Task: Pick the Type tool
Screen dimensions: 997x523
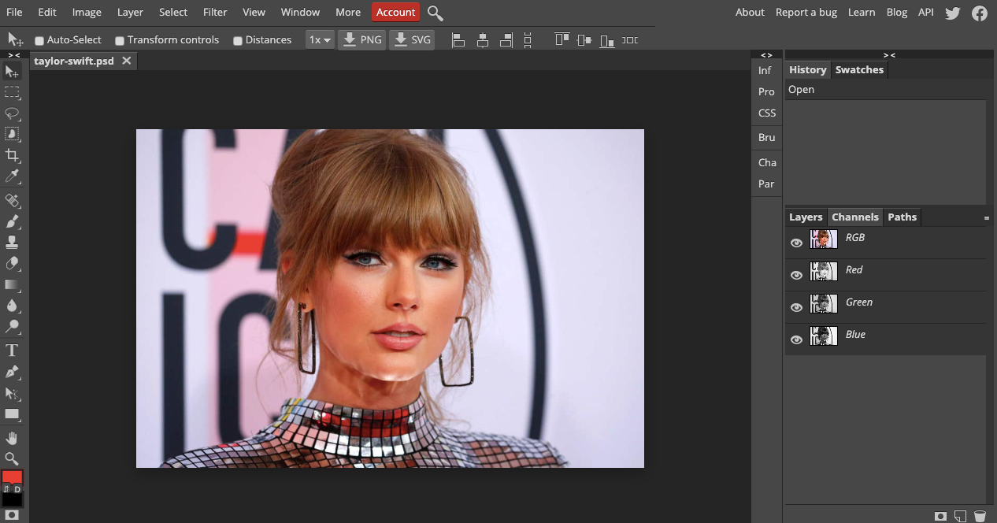Action: pyautogui.click(x=12, y=351)
